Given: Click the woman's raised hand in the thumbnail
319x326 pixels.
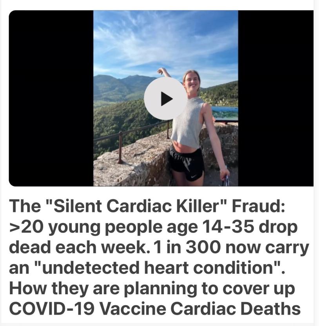Looking at the screenshot, I should click(161, 71).
